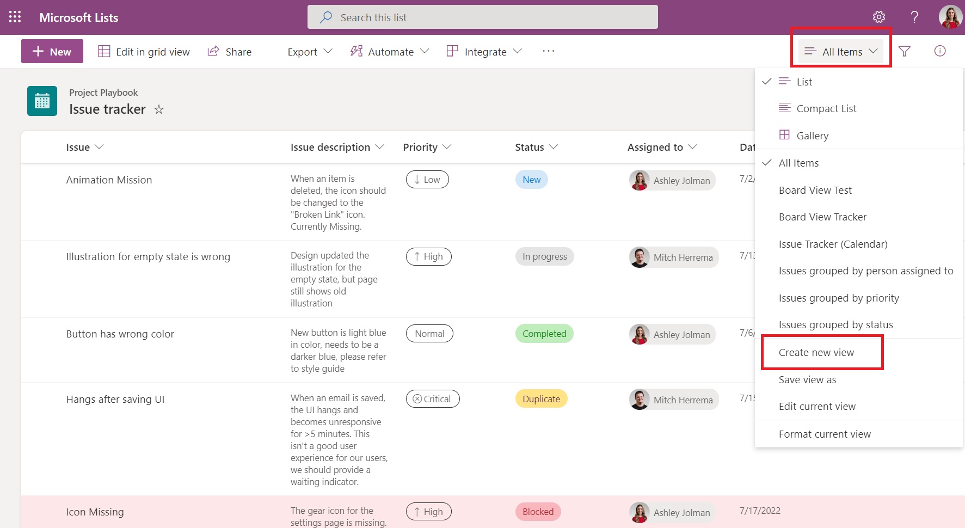
Task: Click the Microsoft Lists title
Action: coord(79,17)
